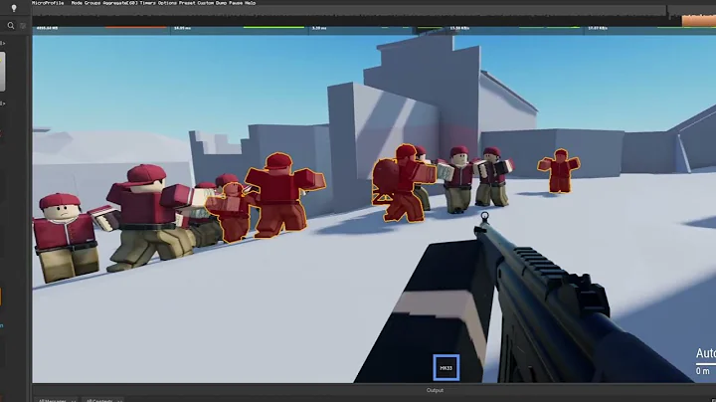The height and width of the screenshot is (402, 716).
Task: Click the frowning soldier nearest the screen edge
Action: (x=67, y=237)
